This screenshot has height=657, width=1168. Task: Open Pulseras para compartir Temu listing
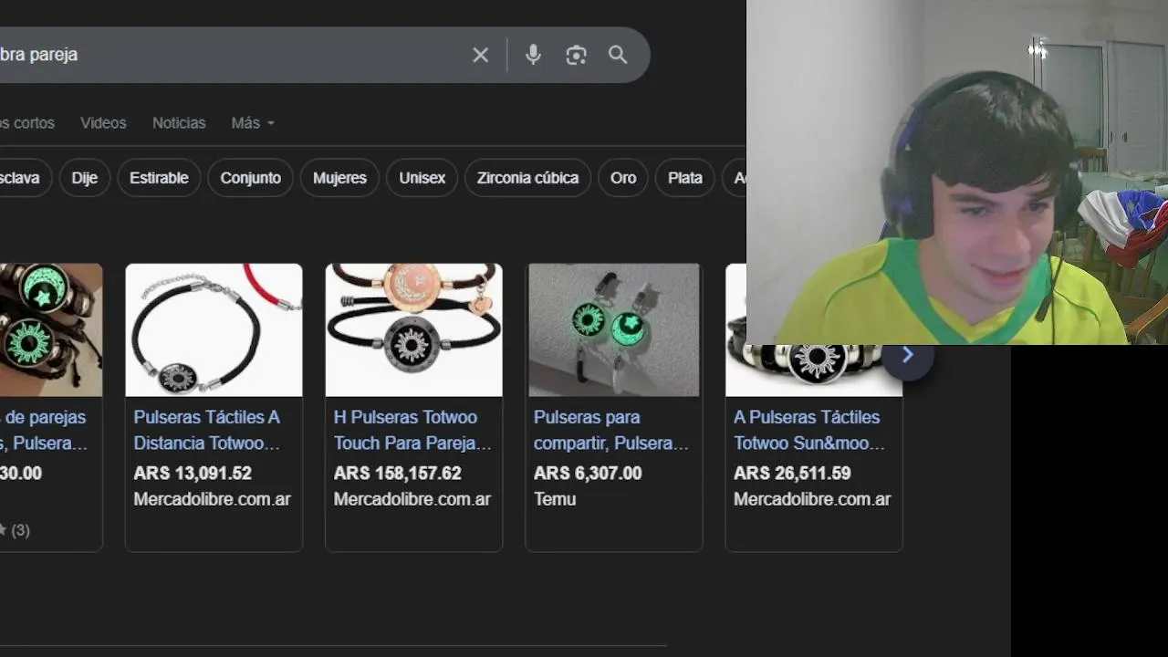click(x=611, y=430)
